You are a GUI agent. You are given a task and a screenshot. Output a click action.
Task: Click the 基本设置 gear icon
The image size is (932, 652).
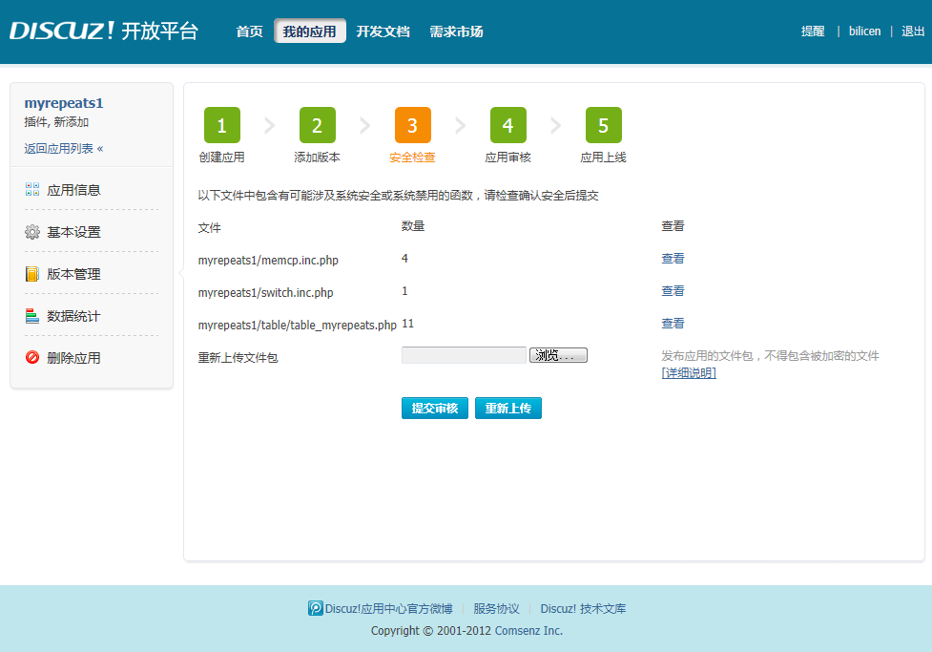[32, 232]
